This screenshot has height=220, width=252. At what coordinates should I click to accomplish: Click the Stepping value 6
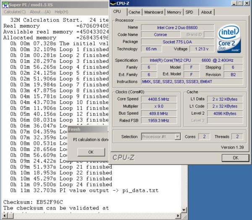[x=233, y=67]
